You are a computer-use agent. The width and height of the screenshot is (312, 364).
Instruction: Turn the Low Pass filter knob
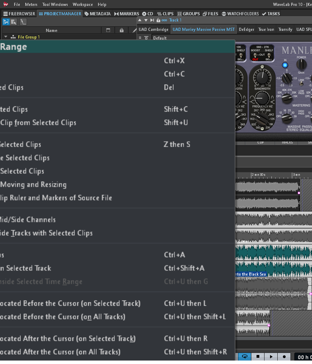[287, 99]
